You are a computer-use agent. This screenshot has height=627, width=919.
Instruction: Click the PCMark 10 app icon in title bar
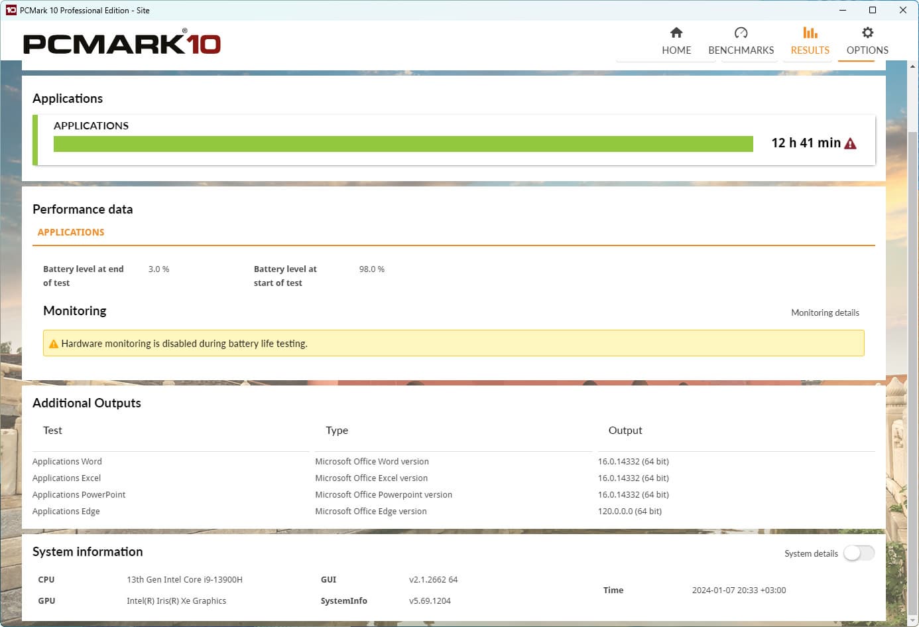(11, 10)
